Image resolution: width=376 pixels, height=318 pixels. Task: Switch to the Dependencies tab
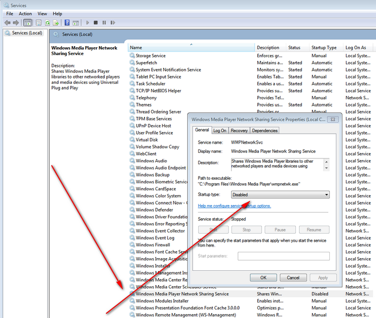coord(265,130)
